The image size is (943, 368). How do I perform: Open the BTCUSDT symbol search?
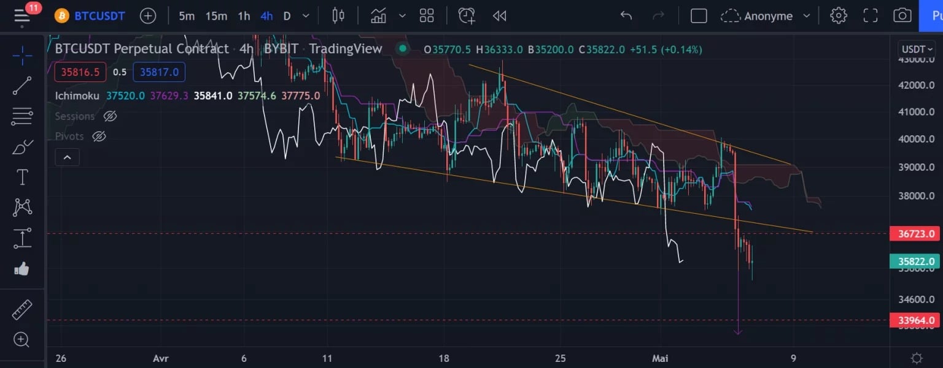pyautogui.click(x=89, y=16)
